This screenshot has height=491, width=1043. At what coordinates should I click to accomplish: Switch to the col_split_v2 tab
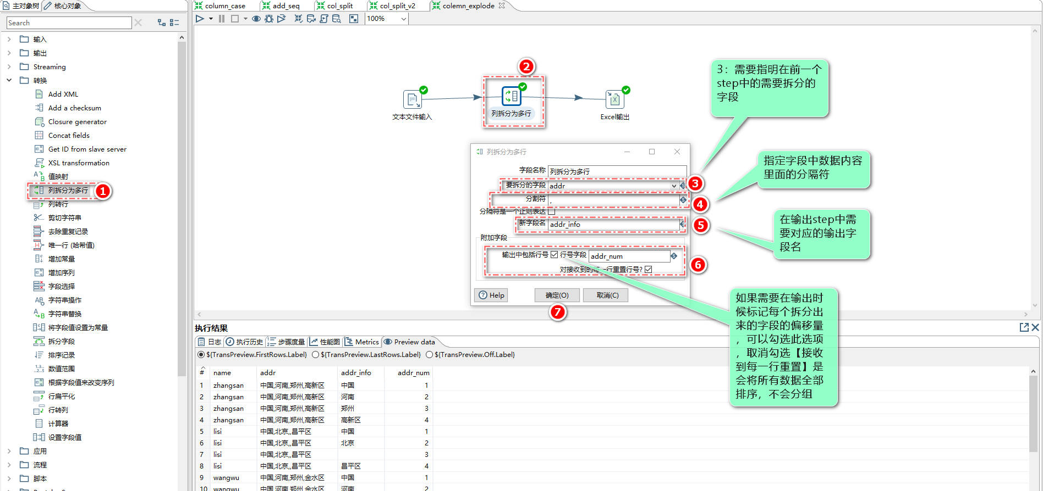pos(393,6)
